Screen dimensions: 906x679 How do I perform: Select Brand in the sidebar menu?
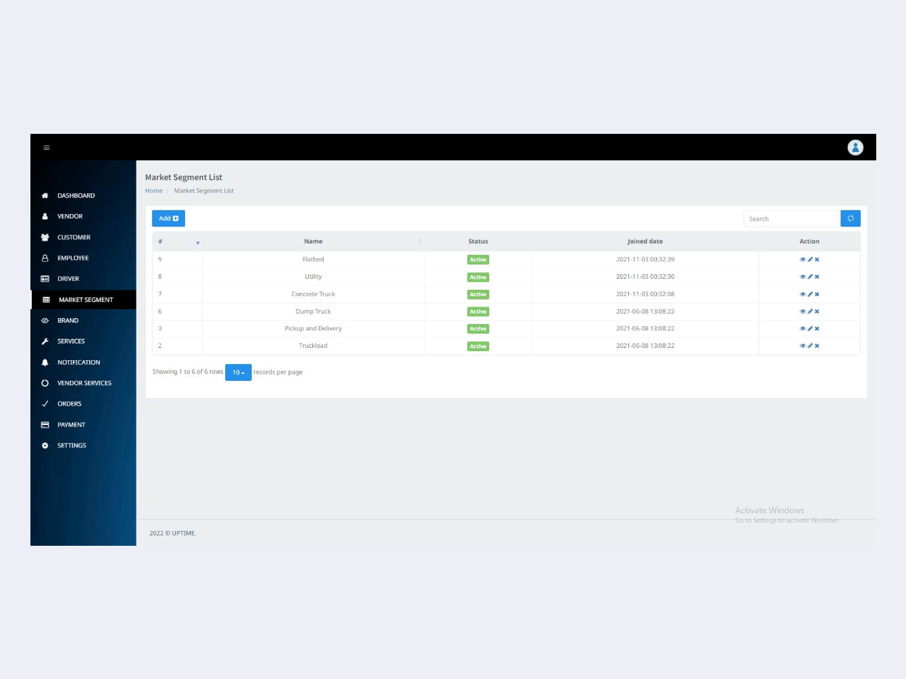(68, 320)
